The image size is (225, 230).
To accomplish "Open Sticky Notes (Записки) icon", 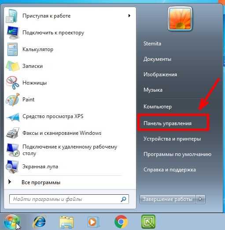I will [x=12, y=66].
